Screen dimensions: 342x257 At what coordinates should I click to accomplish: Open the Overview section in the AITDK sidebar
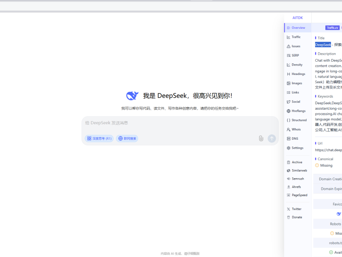tap(298, 28)
